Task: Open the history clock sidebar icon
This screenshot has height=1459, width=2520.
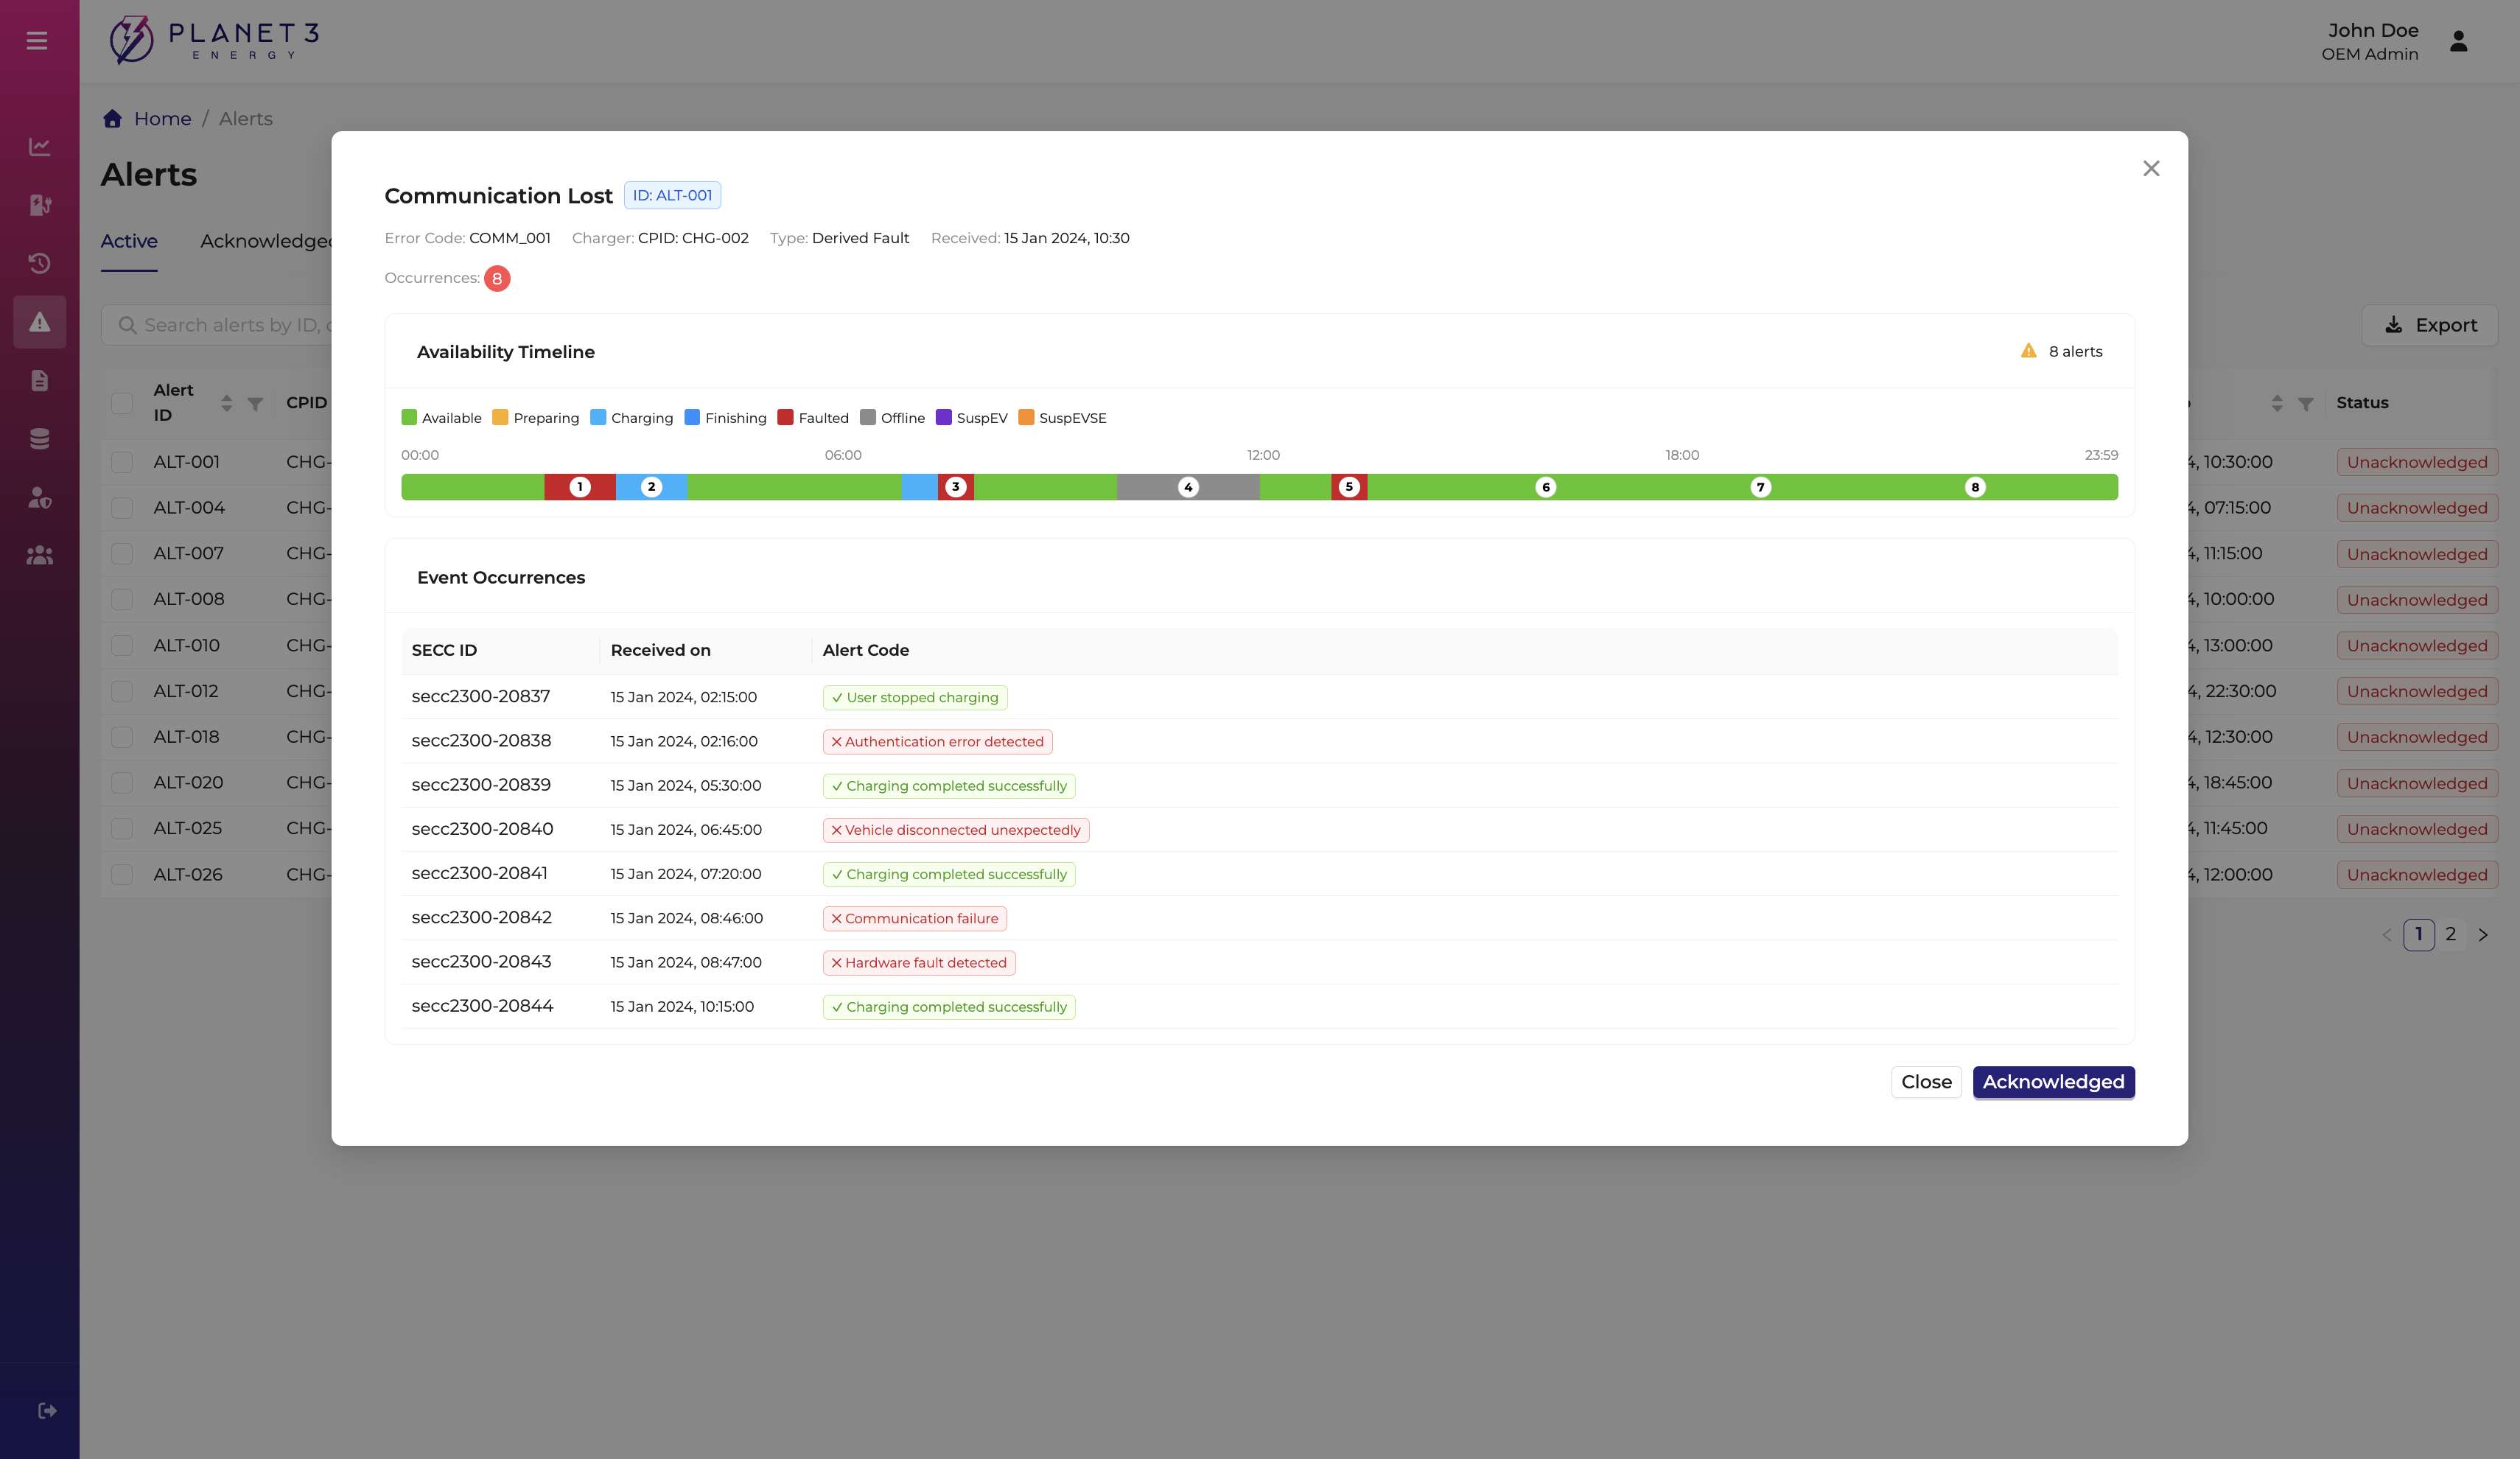Action: click(x=40, y=263)
